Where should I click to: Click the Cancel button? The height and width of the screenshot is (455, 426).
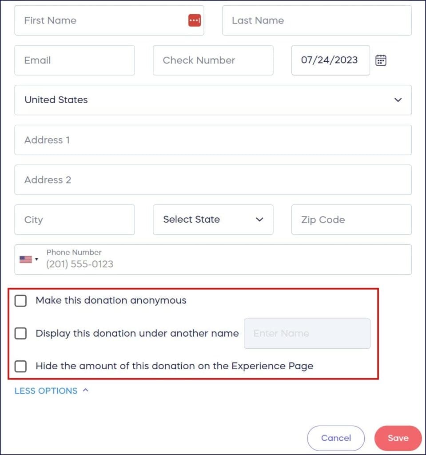(x=336, y=438)
